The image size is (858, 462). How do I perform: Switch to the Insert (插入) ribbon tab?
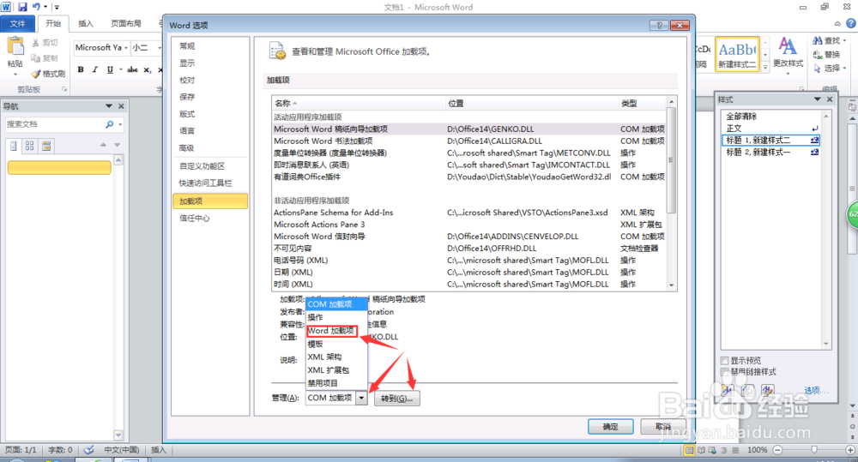point(85,23)
